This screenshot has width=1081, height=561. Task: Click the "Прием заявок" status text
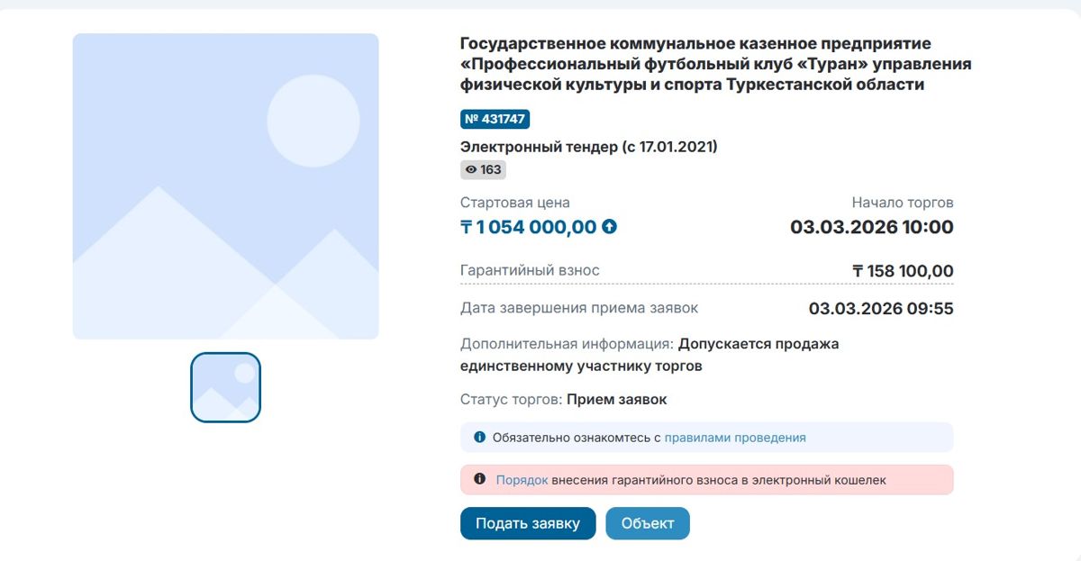(x=616, y=399)
